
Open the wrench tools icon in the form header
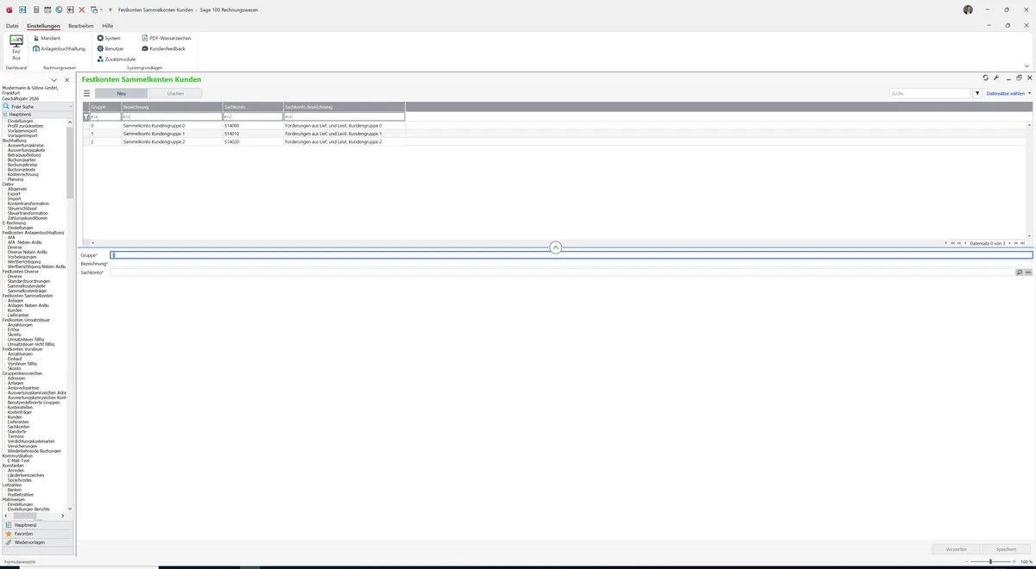point(996,78)
